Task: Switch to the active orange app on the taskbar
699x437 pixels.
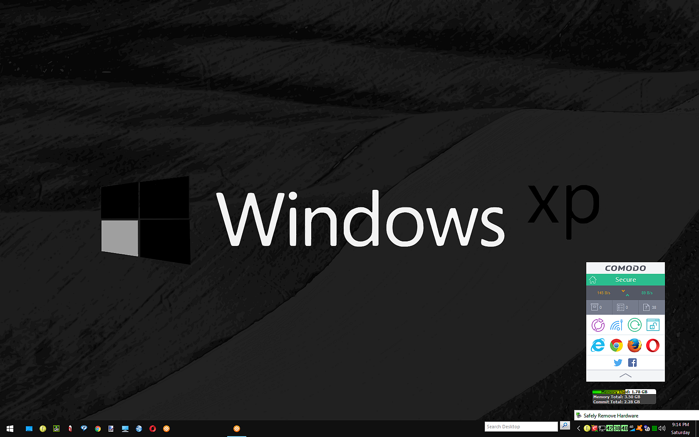Action: click(x=237, y=429)
